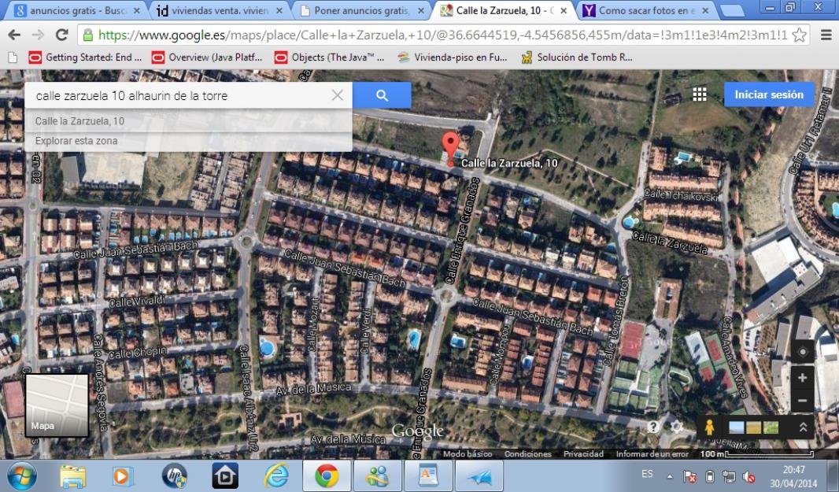
Task: Open the Google apps grid icon
Action: click(700, 94)
